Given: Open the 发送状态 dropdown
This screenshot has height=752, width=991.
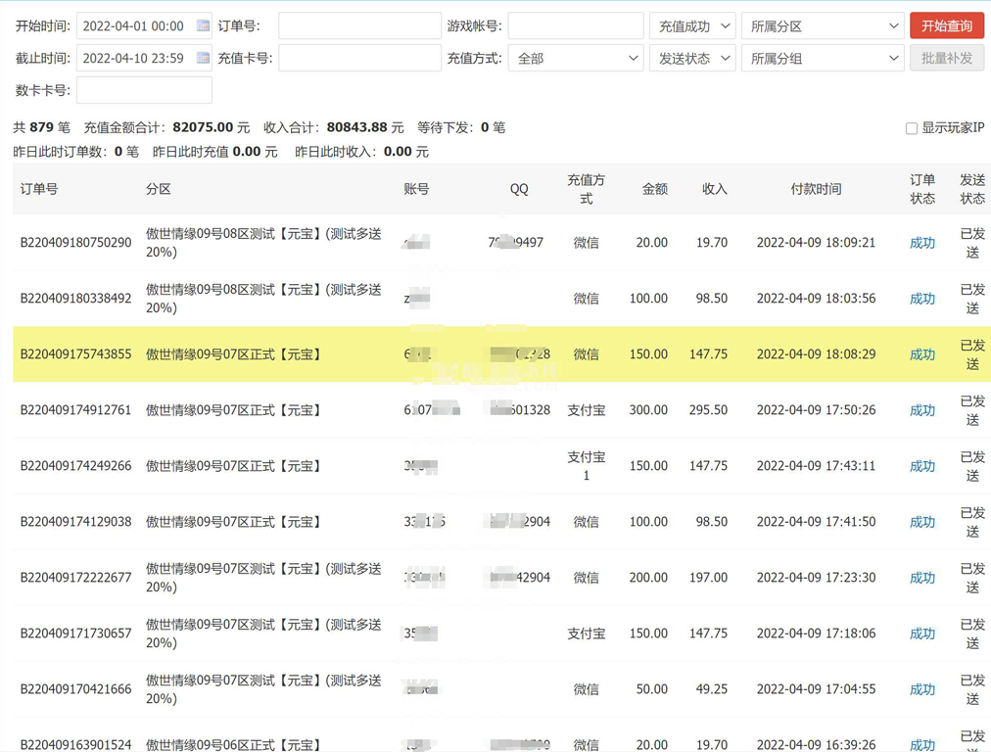Looking at the screenshot, I should [x=692, y=59].
